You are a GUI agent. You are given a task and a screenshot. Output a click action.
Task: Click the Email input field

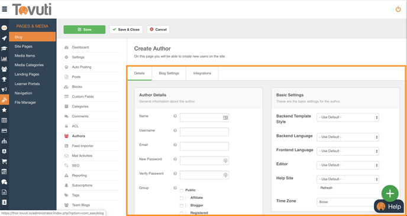[x=204, y=146]
